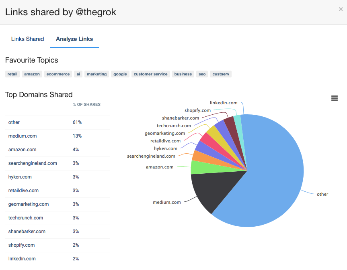
Task: Click the 61% share value
Action: tap(77, 122)
